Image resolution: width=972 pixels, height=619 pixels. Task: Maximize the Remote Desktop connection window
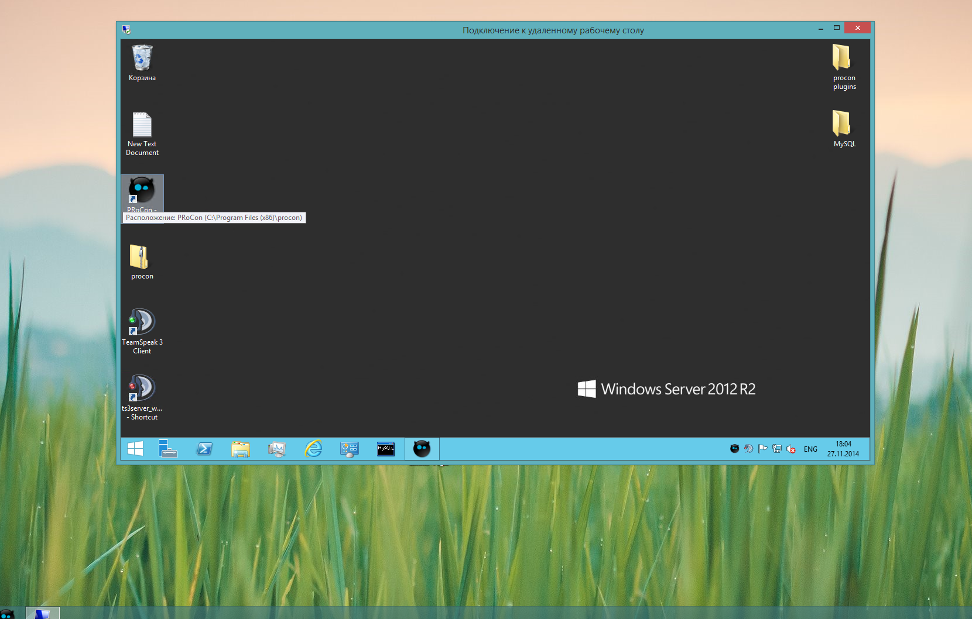[837, 28]
